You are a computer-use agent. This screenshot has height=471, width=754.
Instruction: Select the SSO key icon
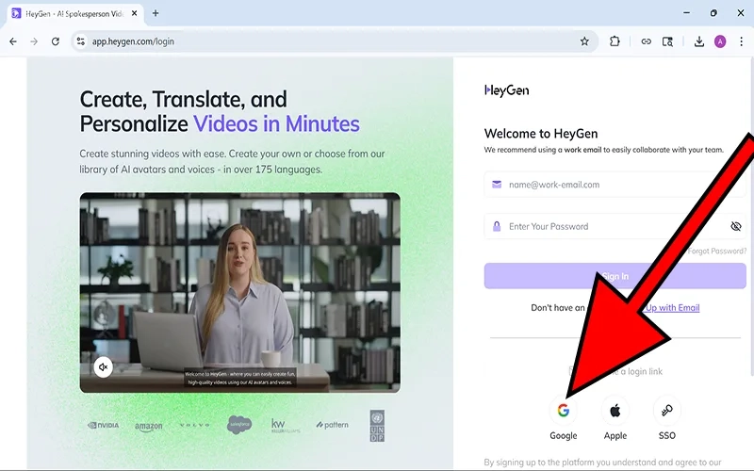click(x=666, y=411)
